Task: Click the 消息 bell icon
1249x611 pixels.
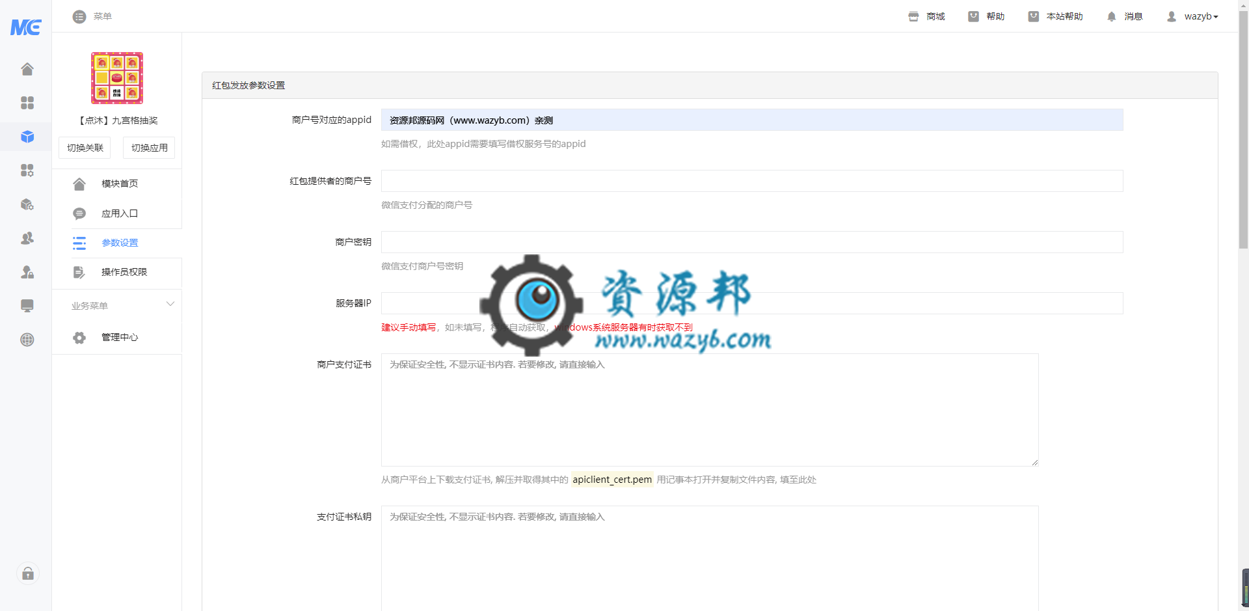Action: 1111,16
